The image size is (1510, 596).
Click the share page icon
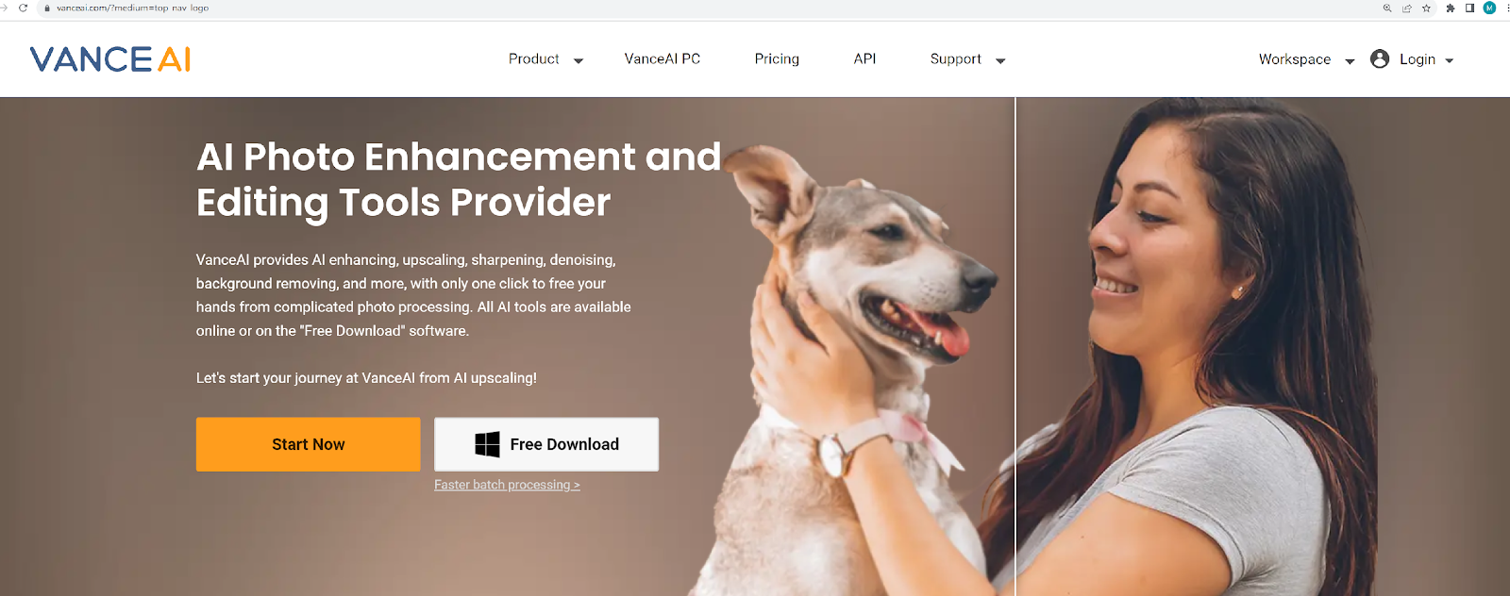[x=1406, y=8]
